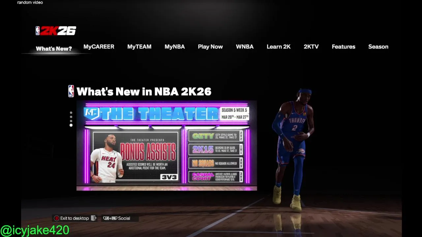Select the Learn 2K tab
This screenshot has width=422, height=237.
(279, 47)
